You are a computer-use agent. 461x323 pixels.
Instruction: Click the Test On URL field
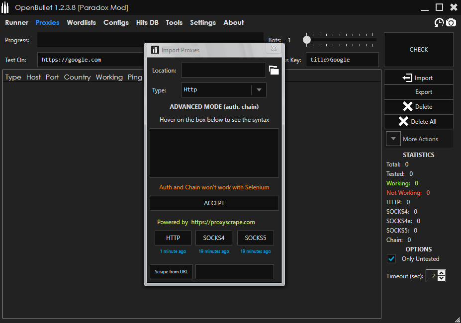(92, 60)
